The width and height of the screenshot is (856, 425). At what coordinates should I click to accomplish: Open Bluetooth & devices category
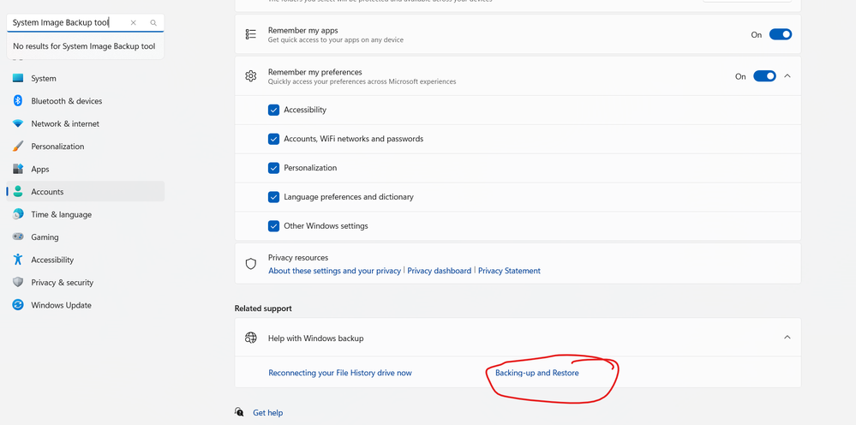[x=85, y=101]
